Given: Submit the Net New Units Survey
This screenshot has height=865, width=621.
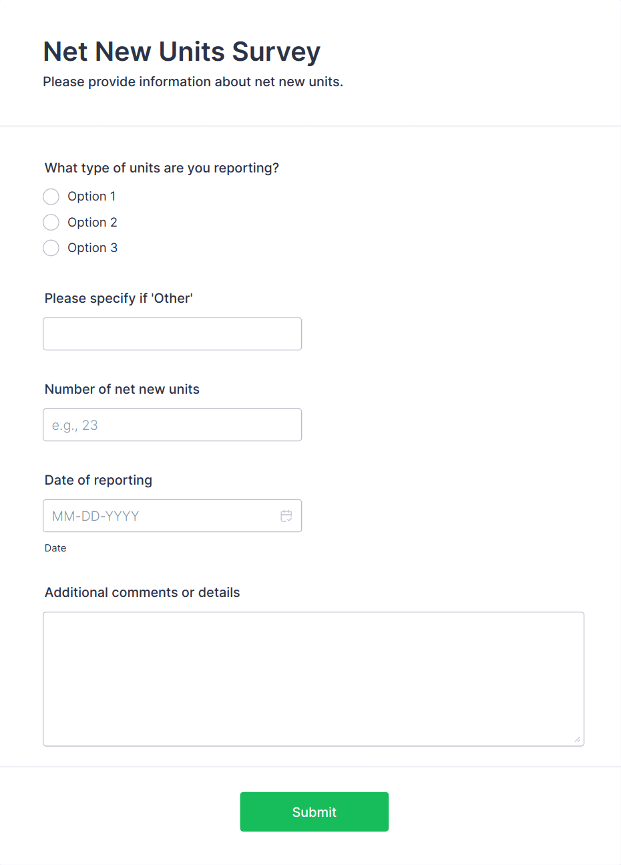Looking at the screenshot, I should (314, 812).
